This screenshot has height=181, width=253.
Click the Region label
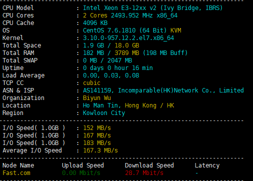13,113
